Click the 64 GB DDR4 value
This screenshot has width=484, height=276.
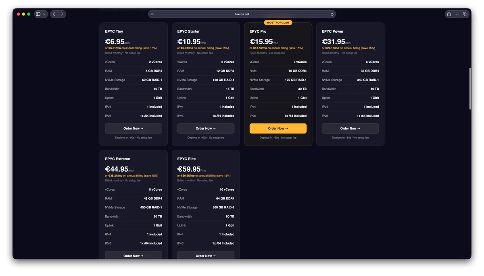pyautogui.click(x=225, y=198)
